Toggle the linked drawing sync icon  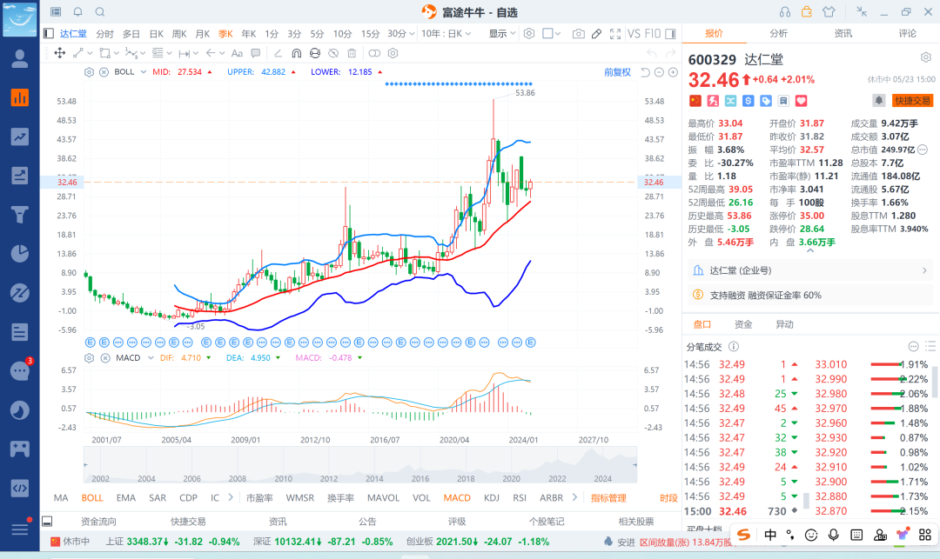pos(374,53)
